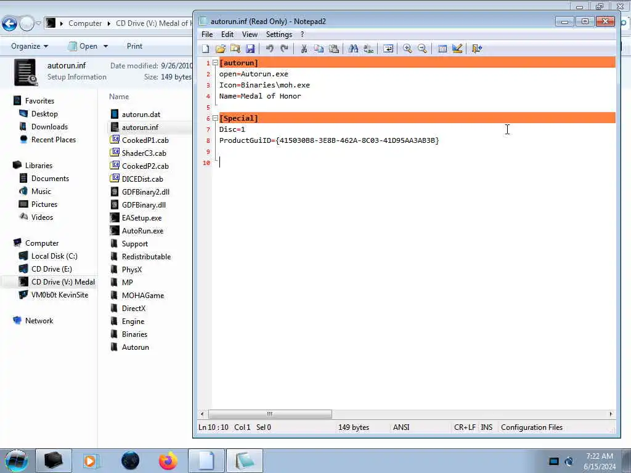Screen dimensions: 631x473
Task: Open Downloads in the Favorites sidebar
Action: click(x=49, y=127)
